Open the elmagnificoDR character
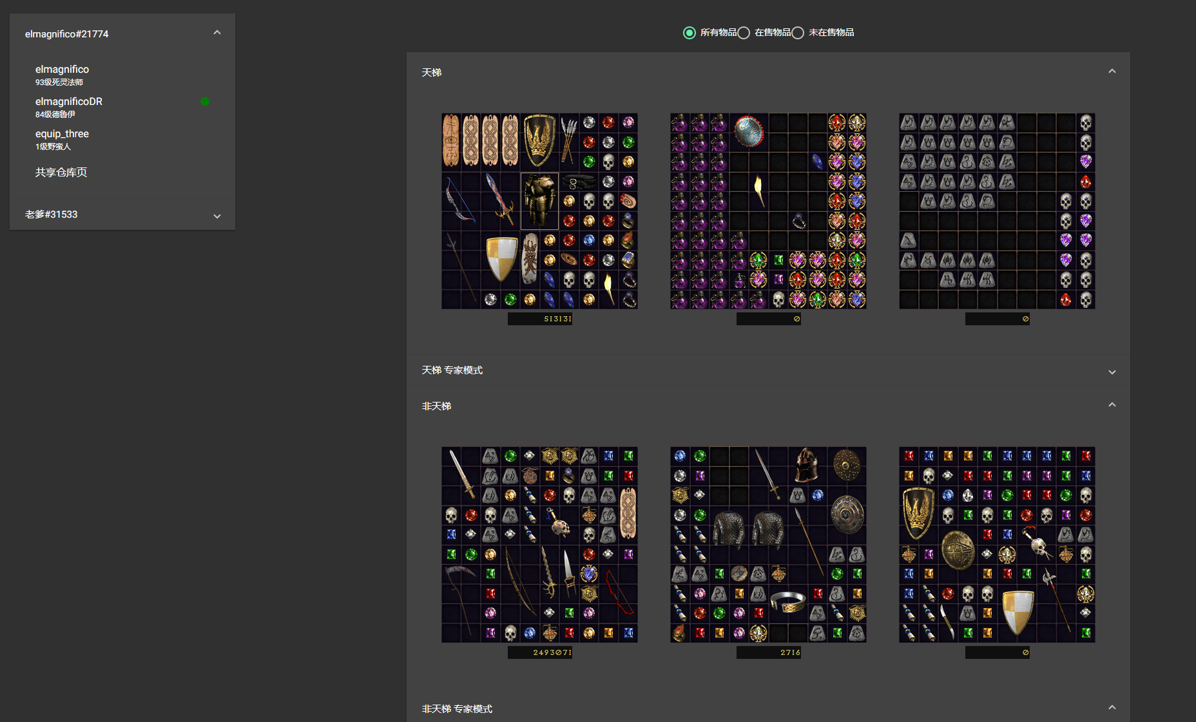This screenshot has height=722, width=1196. (x=69, y=102)
